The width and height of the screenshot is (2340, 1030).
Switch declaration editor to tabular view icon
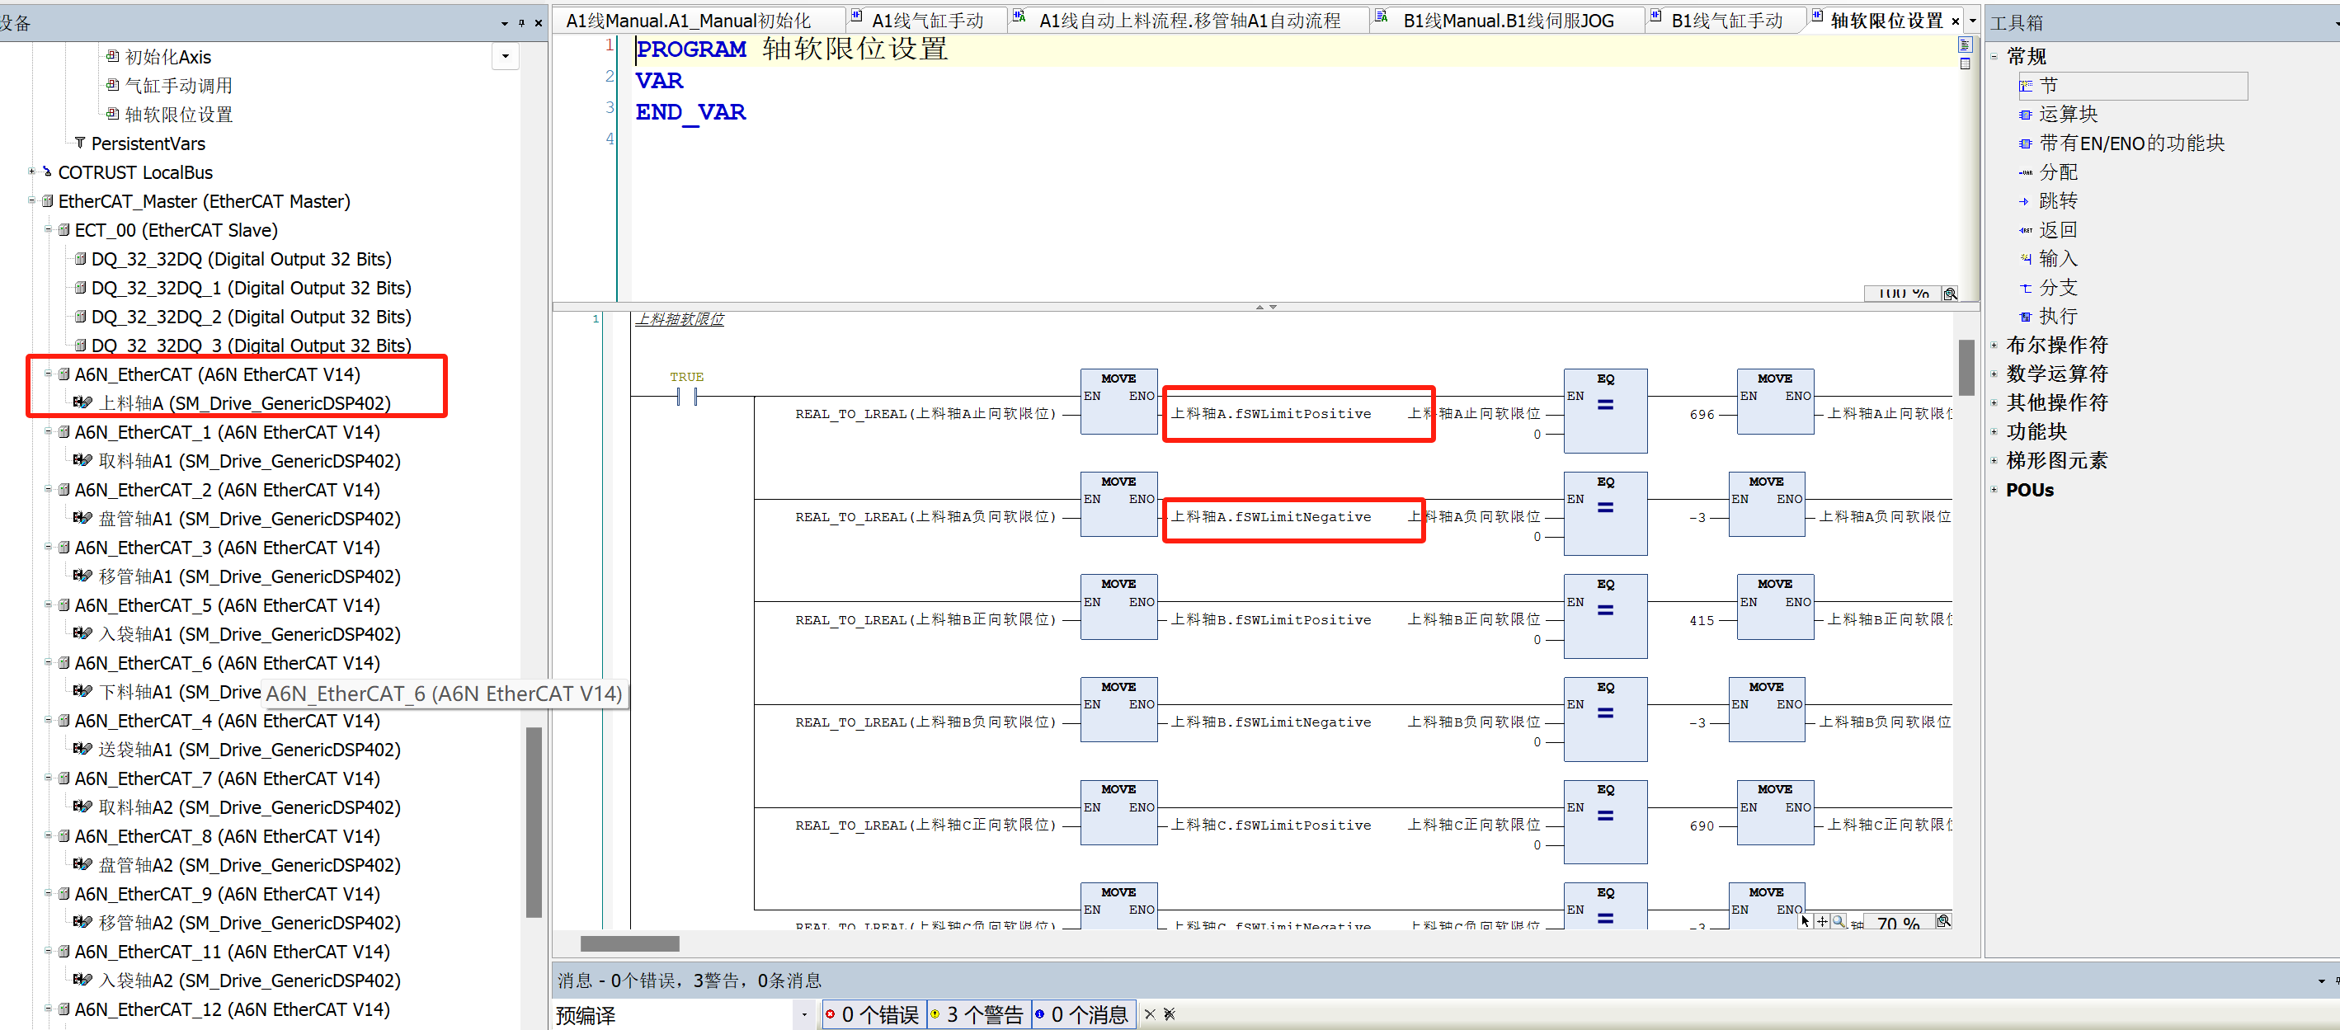1965,63
